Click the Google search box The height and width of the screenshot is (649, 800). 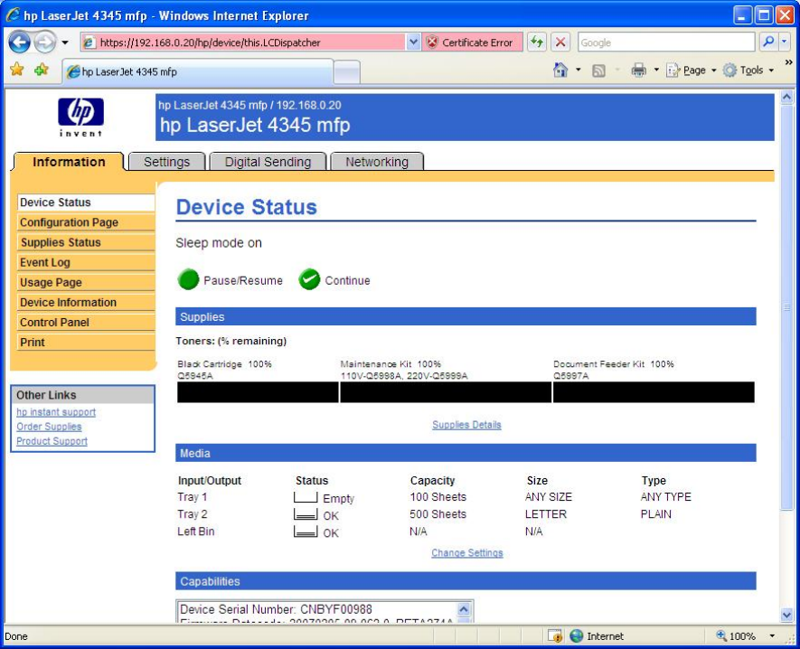pyautogui.click(x=666, y=42)
